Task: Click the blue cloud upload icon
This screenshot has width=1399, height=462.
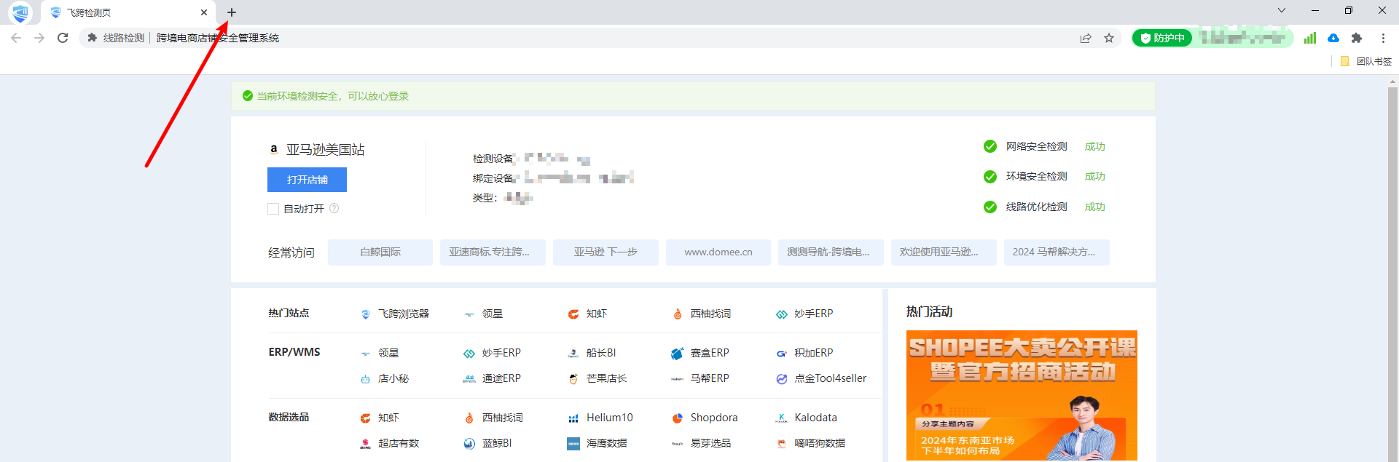Action: [1333, 38]
